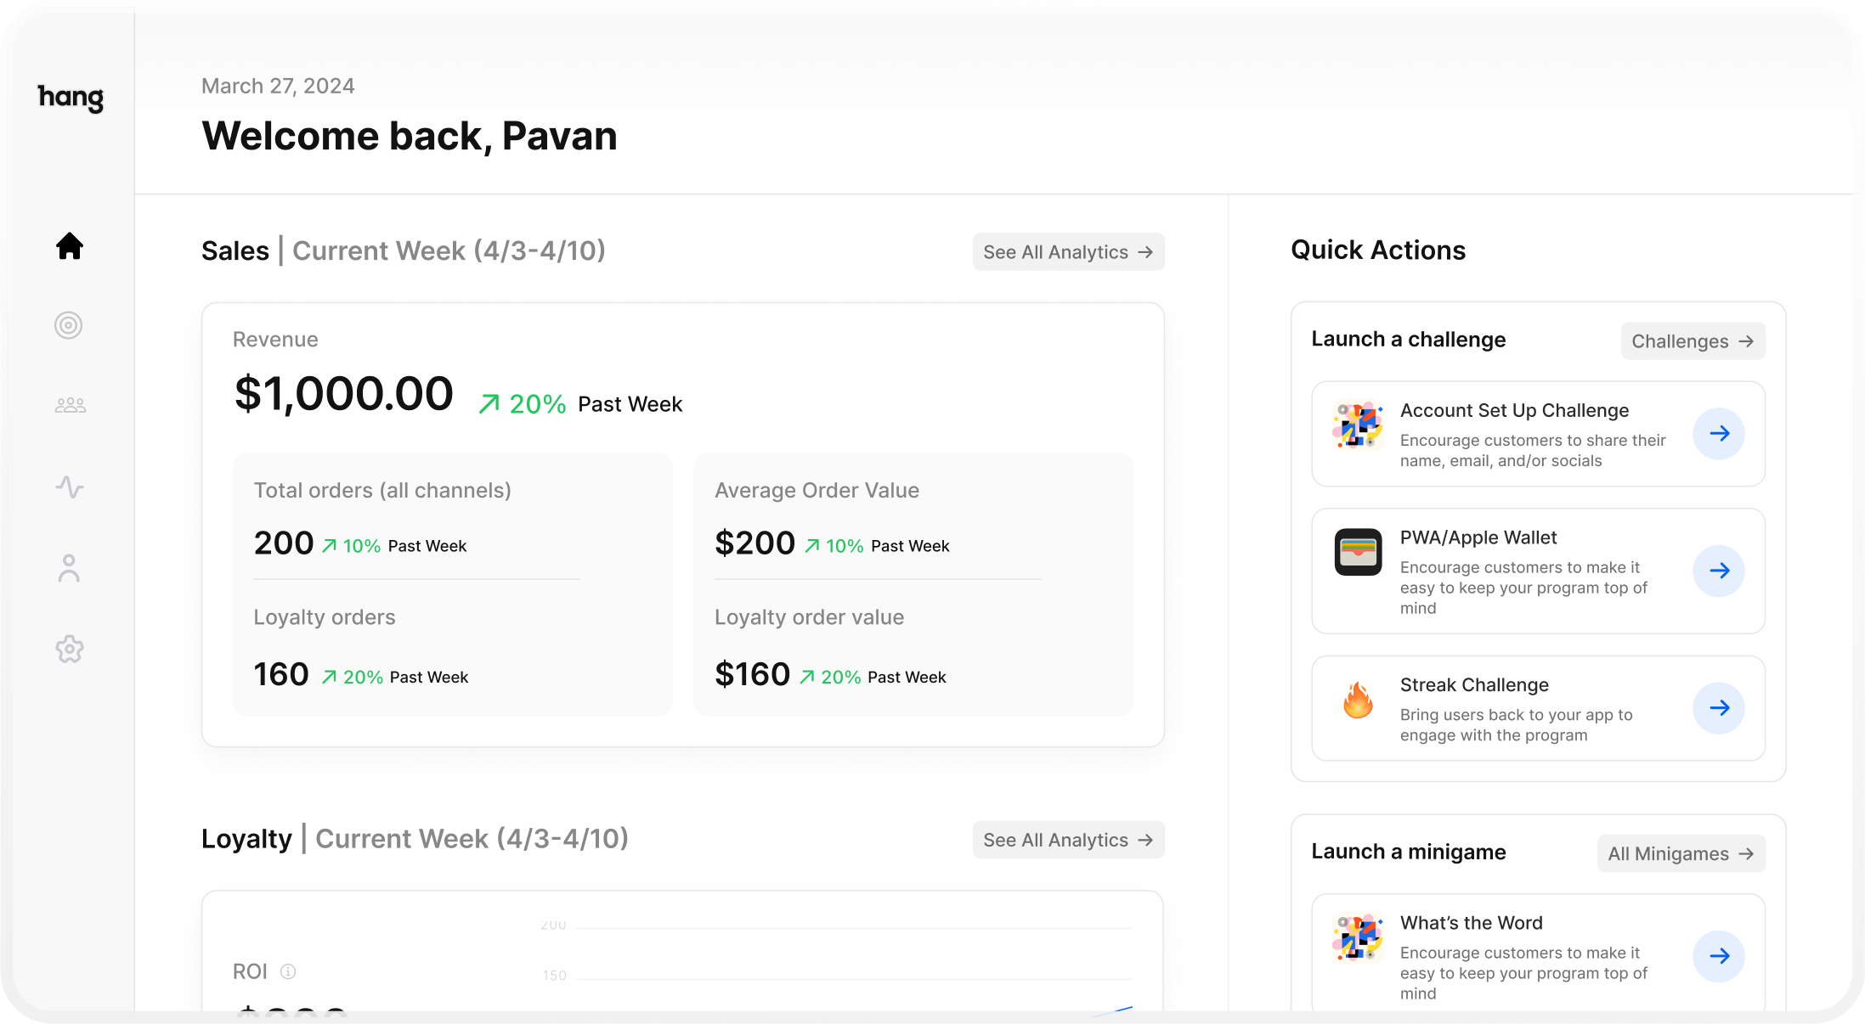
Task: Open the All Minigames link button
Action: click(x=1680, y=853)
